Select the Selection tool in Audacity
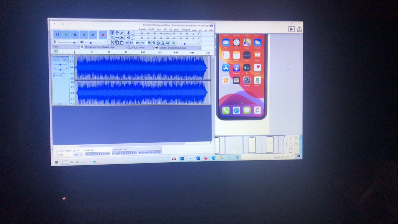Image resolution: width=398 pixels, height=224 pixels. 112,33
